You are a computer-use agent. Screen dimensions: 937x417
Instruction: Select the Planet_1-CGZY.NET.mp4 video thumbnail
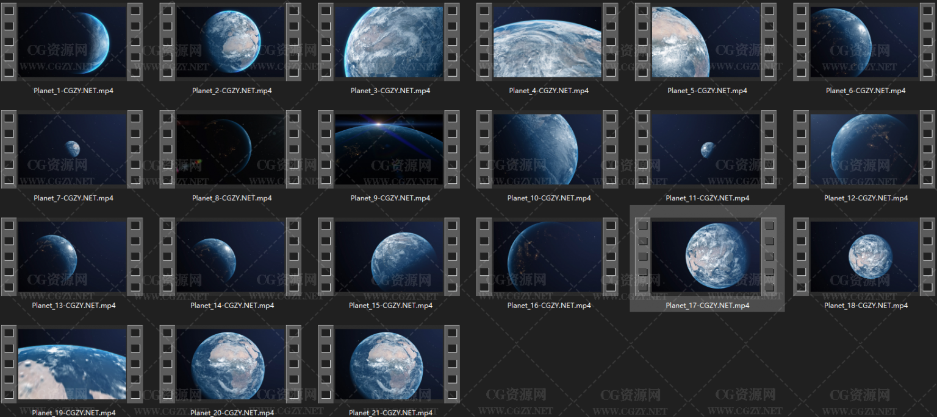point(72,42)
